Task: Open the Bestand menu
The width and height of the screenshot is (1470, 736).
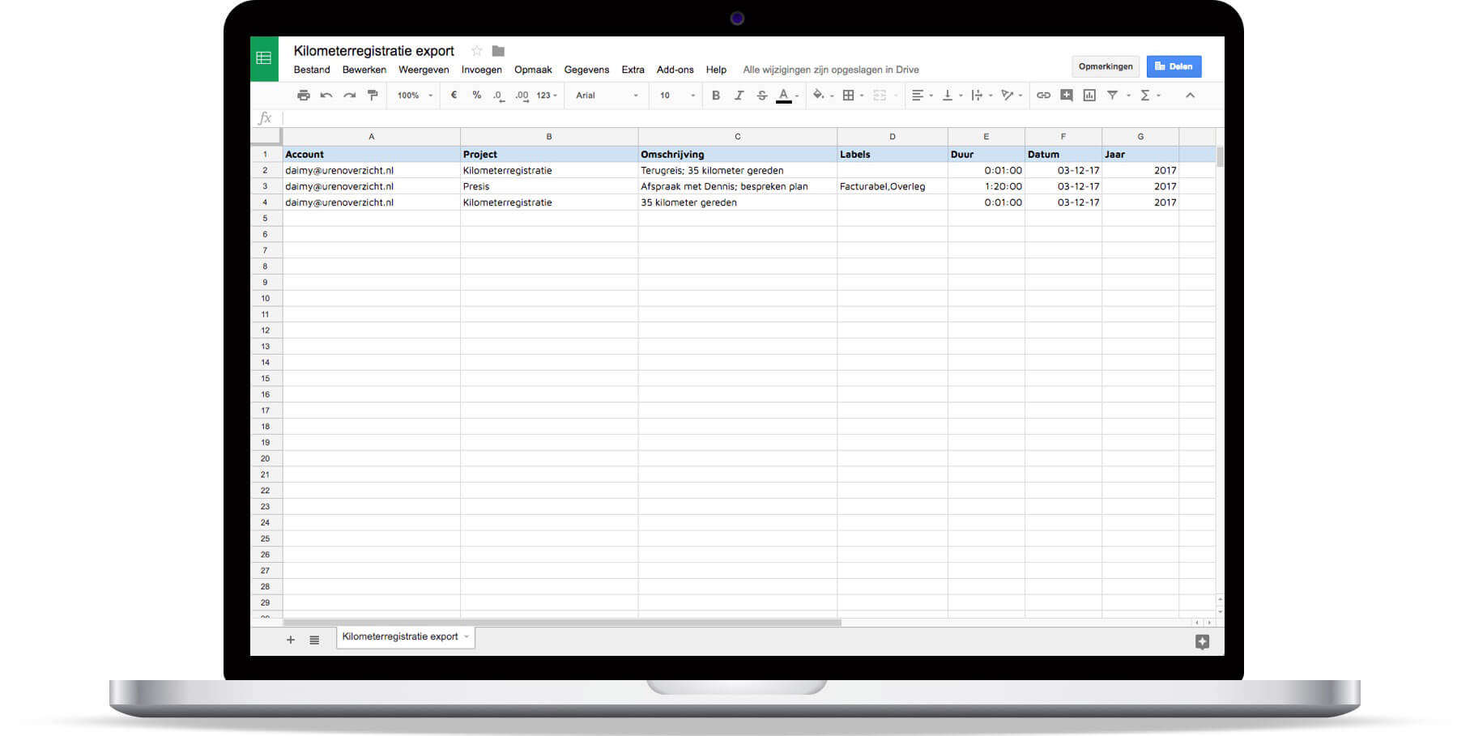Action: (312, 70)
